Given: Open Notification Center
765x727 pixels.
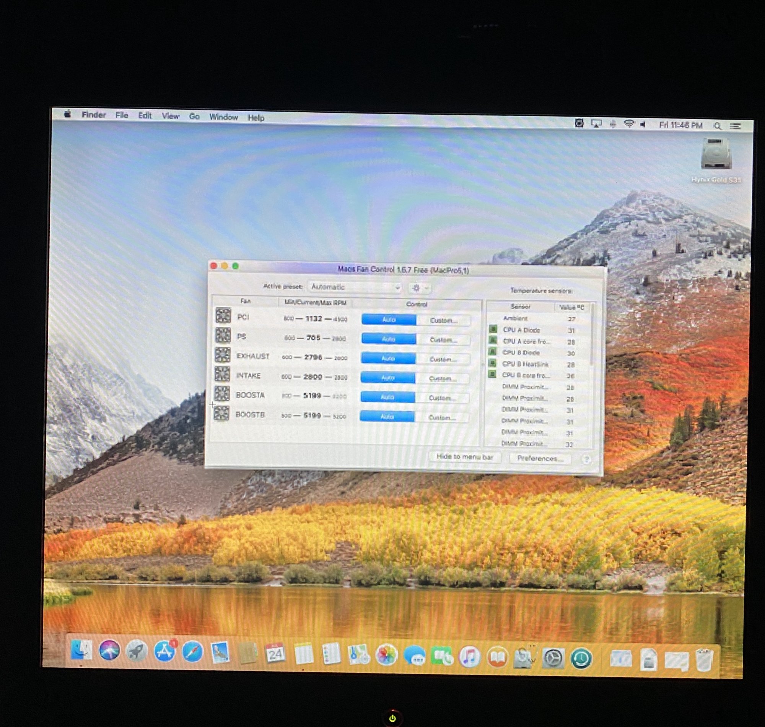Looking at the screenshot, I should 736,127.
